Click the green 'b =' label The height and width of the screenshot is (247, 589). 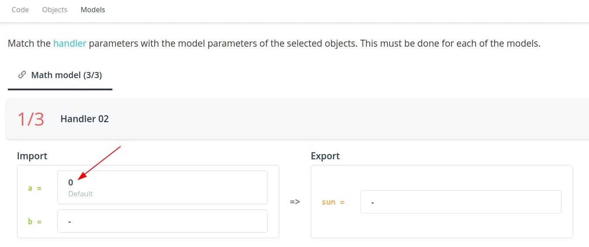pyautogui.click(x=35, y=221)
